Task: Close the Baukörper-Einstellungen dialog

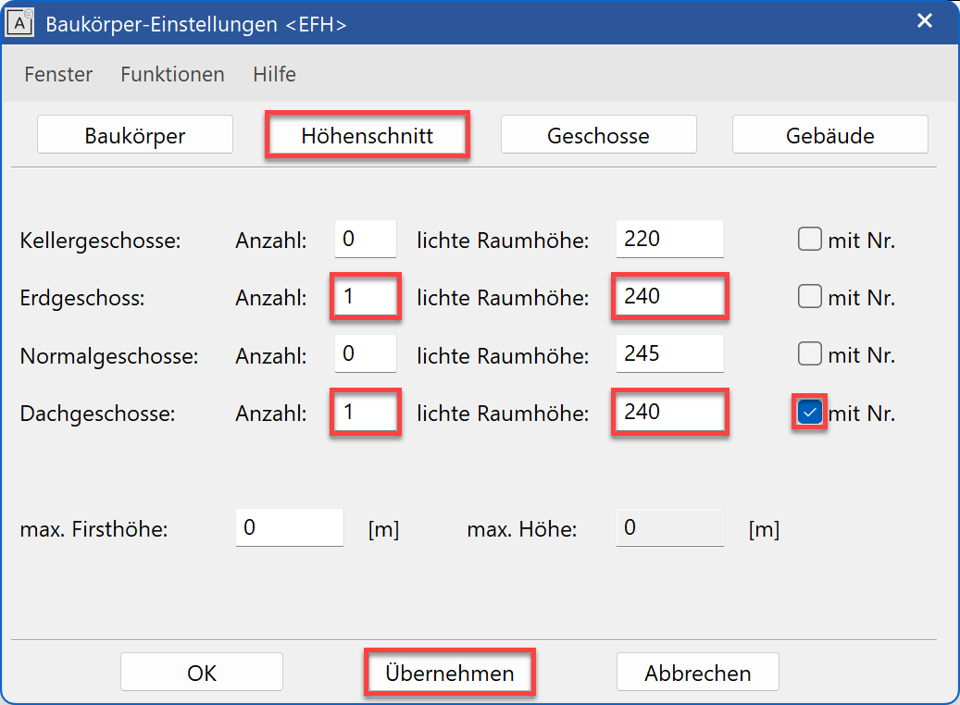Action: [x=924, y=21]
